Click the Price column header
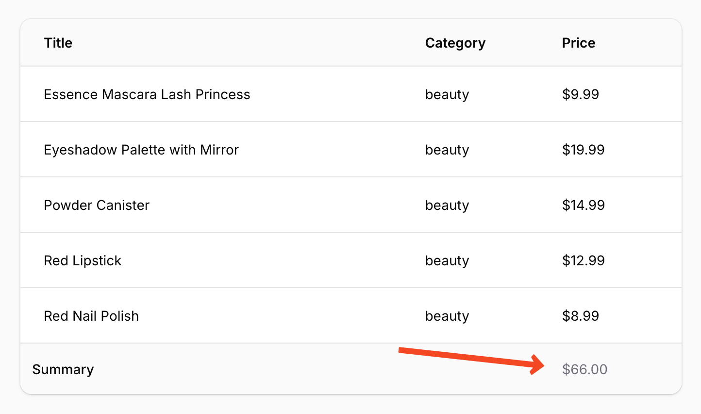 coord(578,43)
